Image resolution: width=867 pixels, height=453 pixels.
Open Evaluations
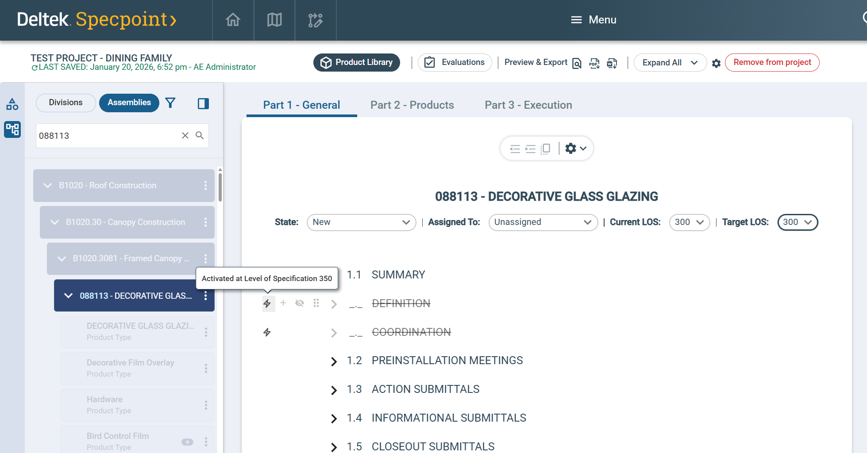[455, 62]
